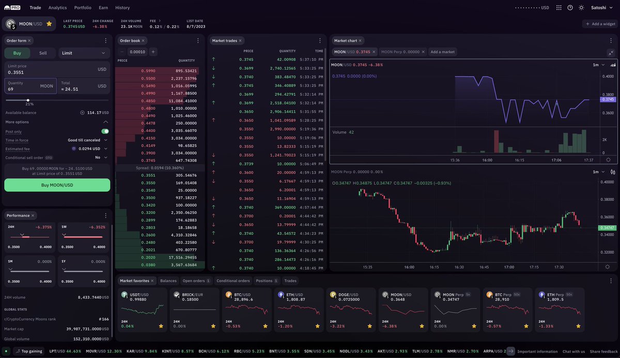Change MOON Perp chart type via candlestick icon
The width and height of the screenshot is (620, 358).
[613, 172]
